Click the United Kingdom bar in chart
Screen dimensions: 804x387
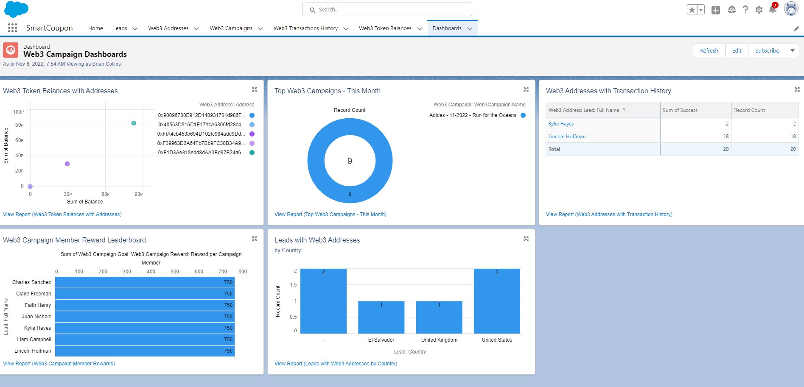(439, 317)
